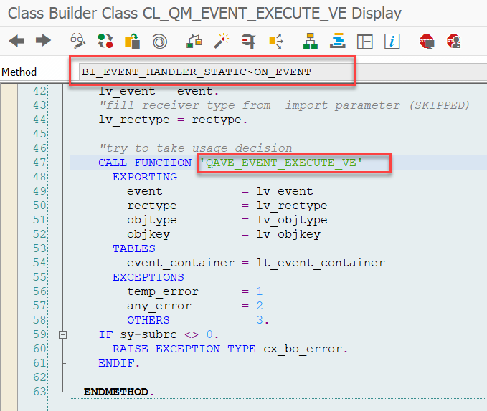
Task: Click TABLES keyword on line 53
Action: click(134, 248)
